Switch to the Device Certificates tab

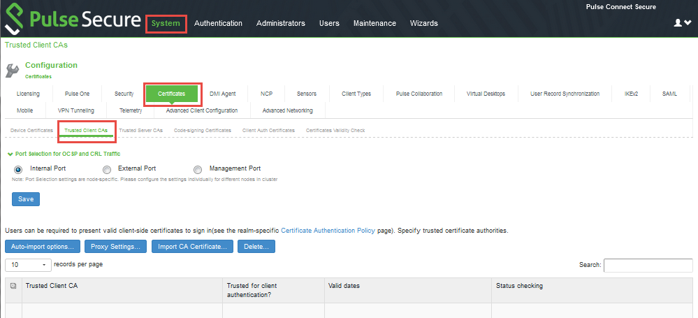(x=31, y=130)
